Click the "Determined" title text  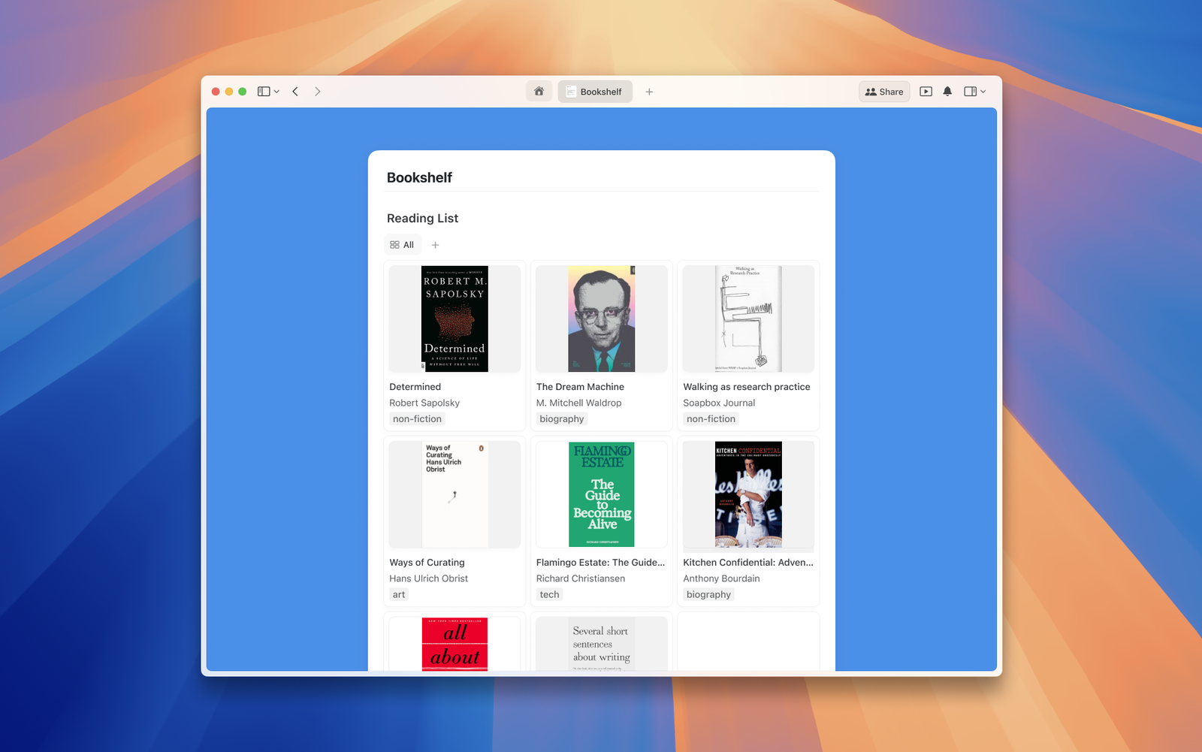415,387
